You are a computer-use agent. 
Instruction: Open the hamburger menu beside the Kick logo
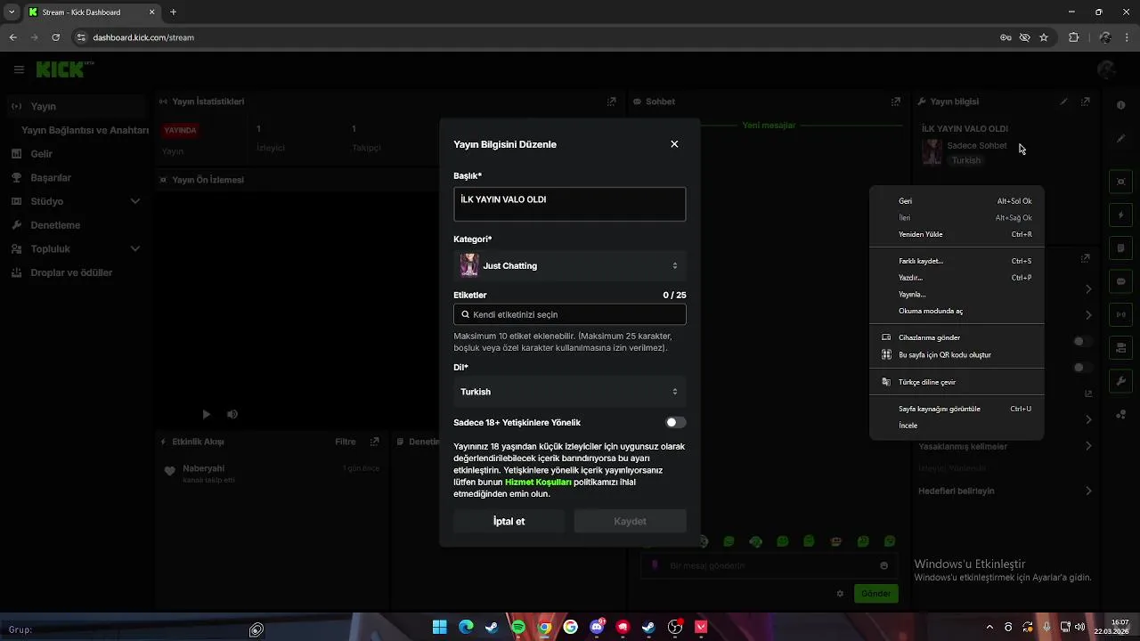pos(19,69)
